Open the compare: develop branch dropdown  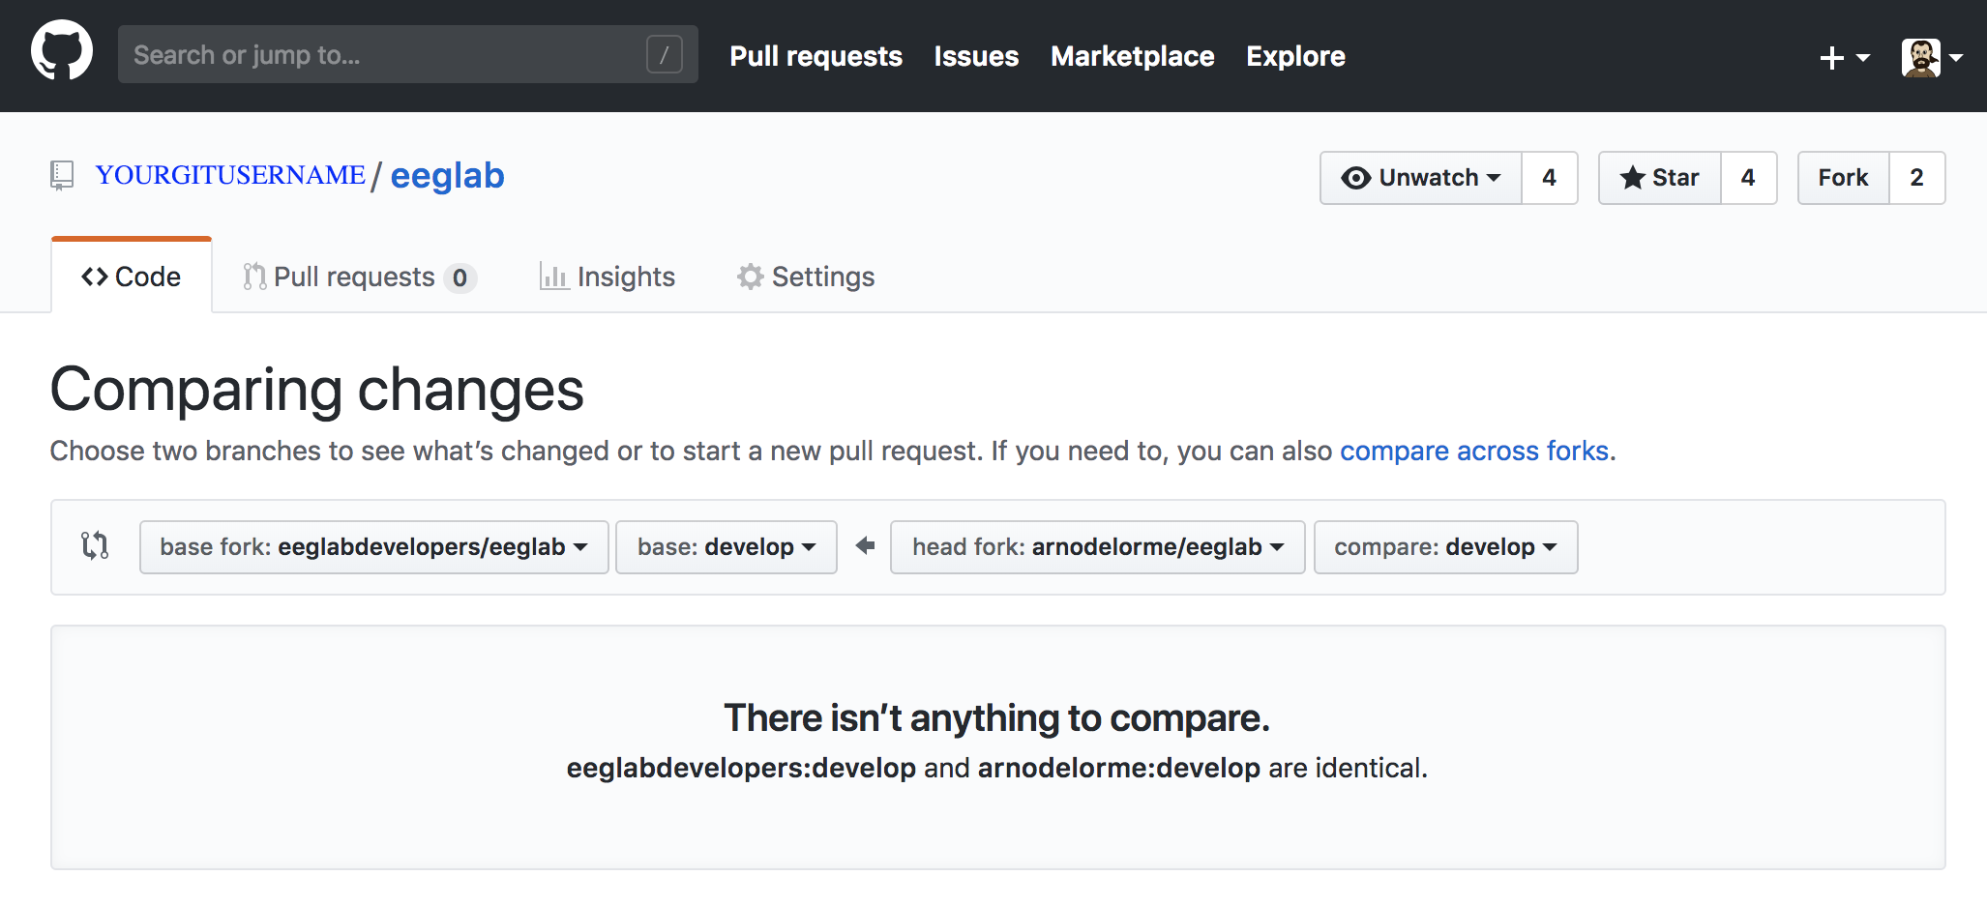pyautogui.click(x=1445, y=547)
